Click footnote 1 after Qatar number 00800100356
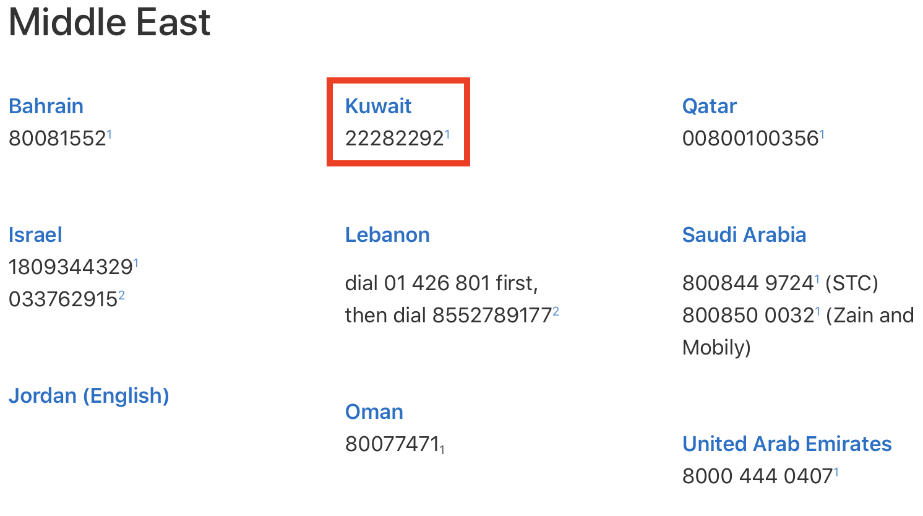 tap(822, 134)
